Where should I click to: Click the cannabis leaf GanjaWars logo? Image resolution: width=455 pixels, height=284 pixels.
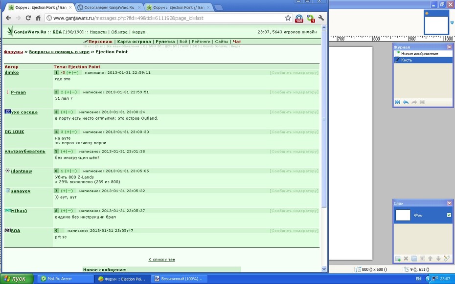[10, 31]
